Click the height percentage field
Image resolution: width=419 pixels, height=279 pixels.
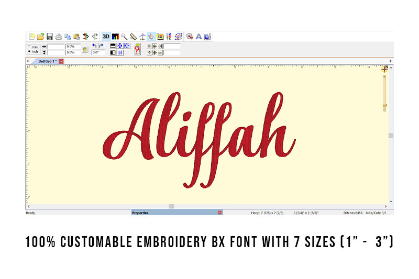click(73, 52)
